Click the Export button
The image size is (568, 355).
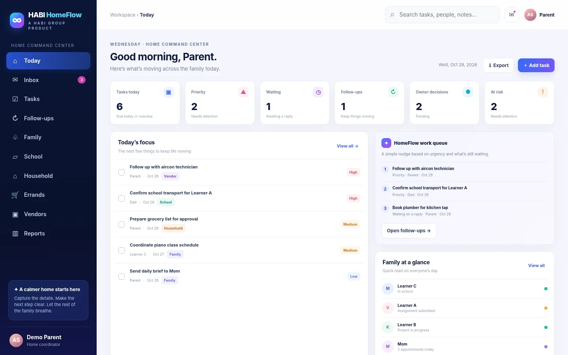[x=498, y=65]
